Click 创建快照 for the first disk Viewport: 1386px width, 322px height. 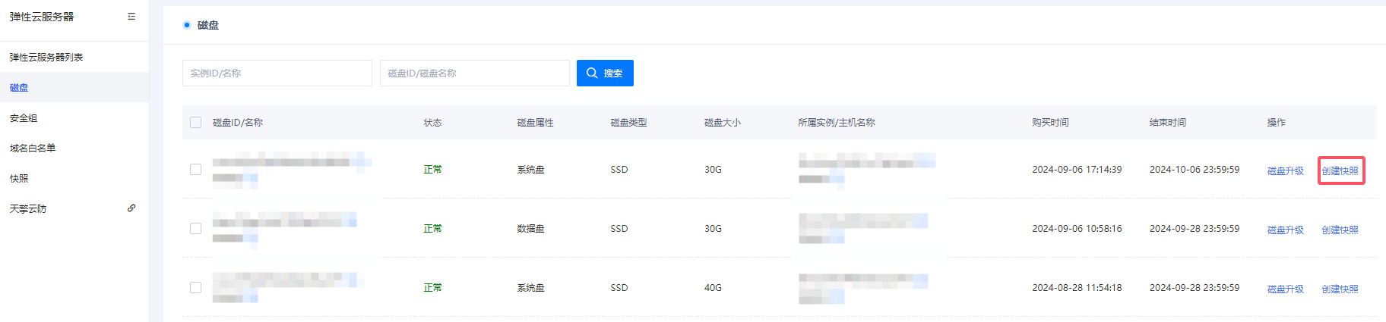[1340, 171]
